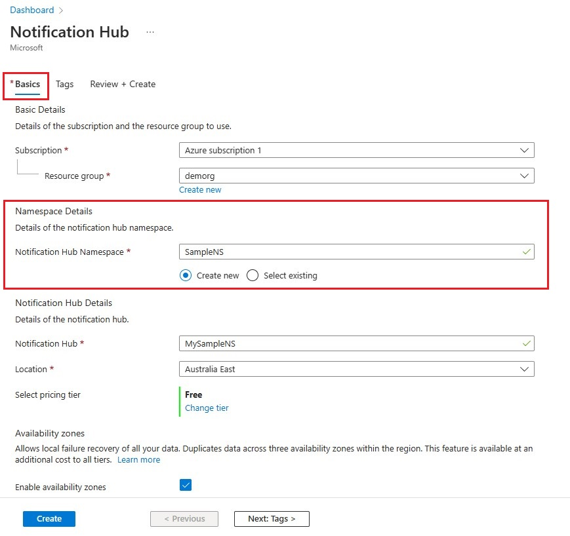Click the blue Create button
The image size is (570, 536).
coord(49,519)
